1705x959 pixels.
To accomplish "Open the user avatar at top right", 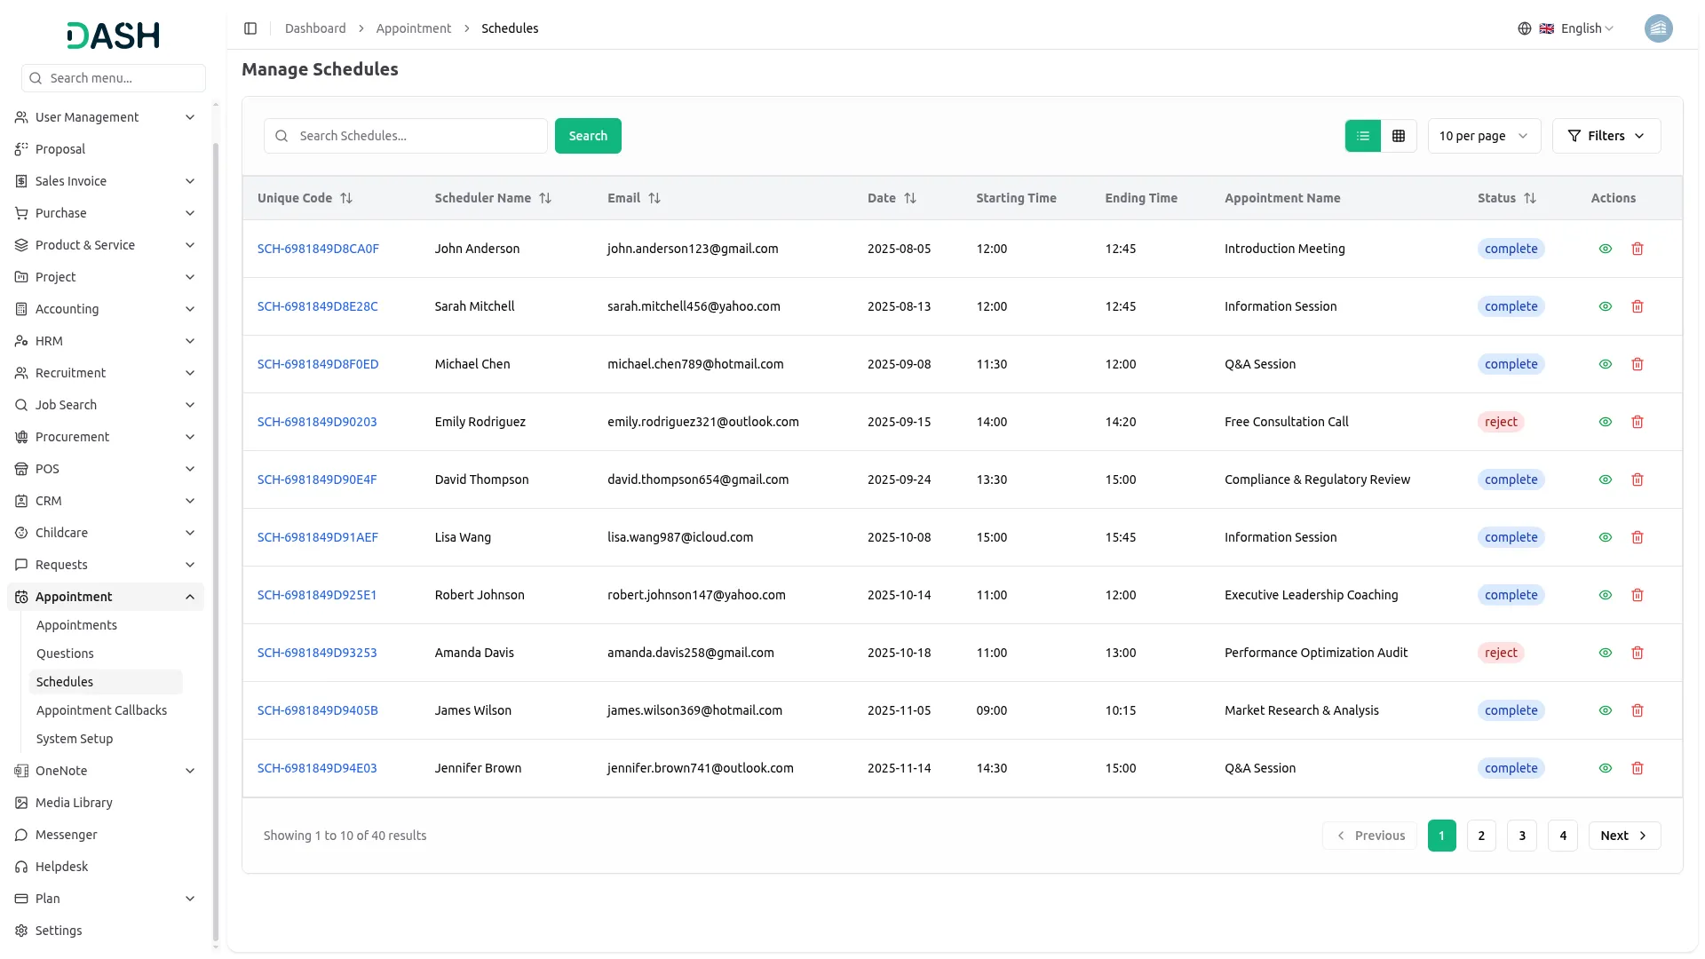I will [1658, 28].
